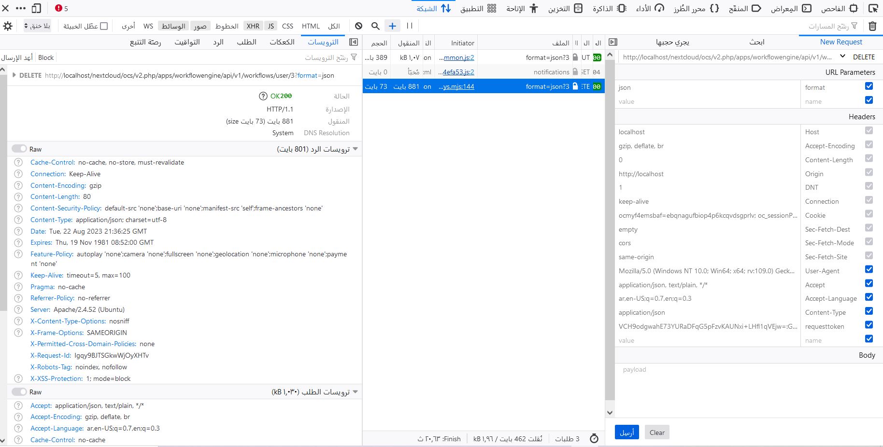
Task: Close the developer tools
Action: (6, 8)
